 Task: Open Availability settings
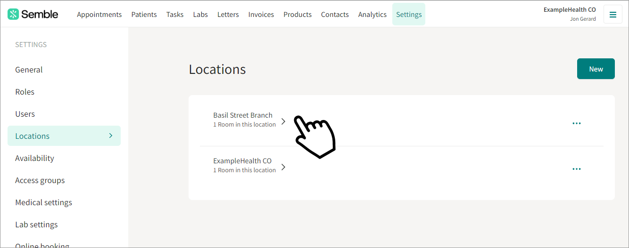click(34, 158)
